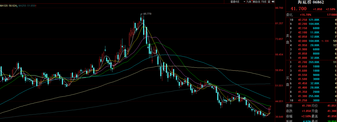Click the 81.357 price axis label

279,23
